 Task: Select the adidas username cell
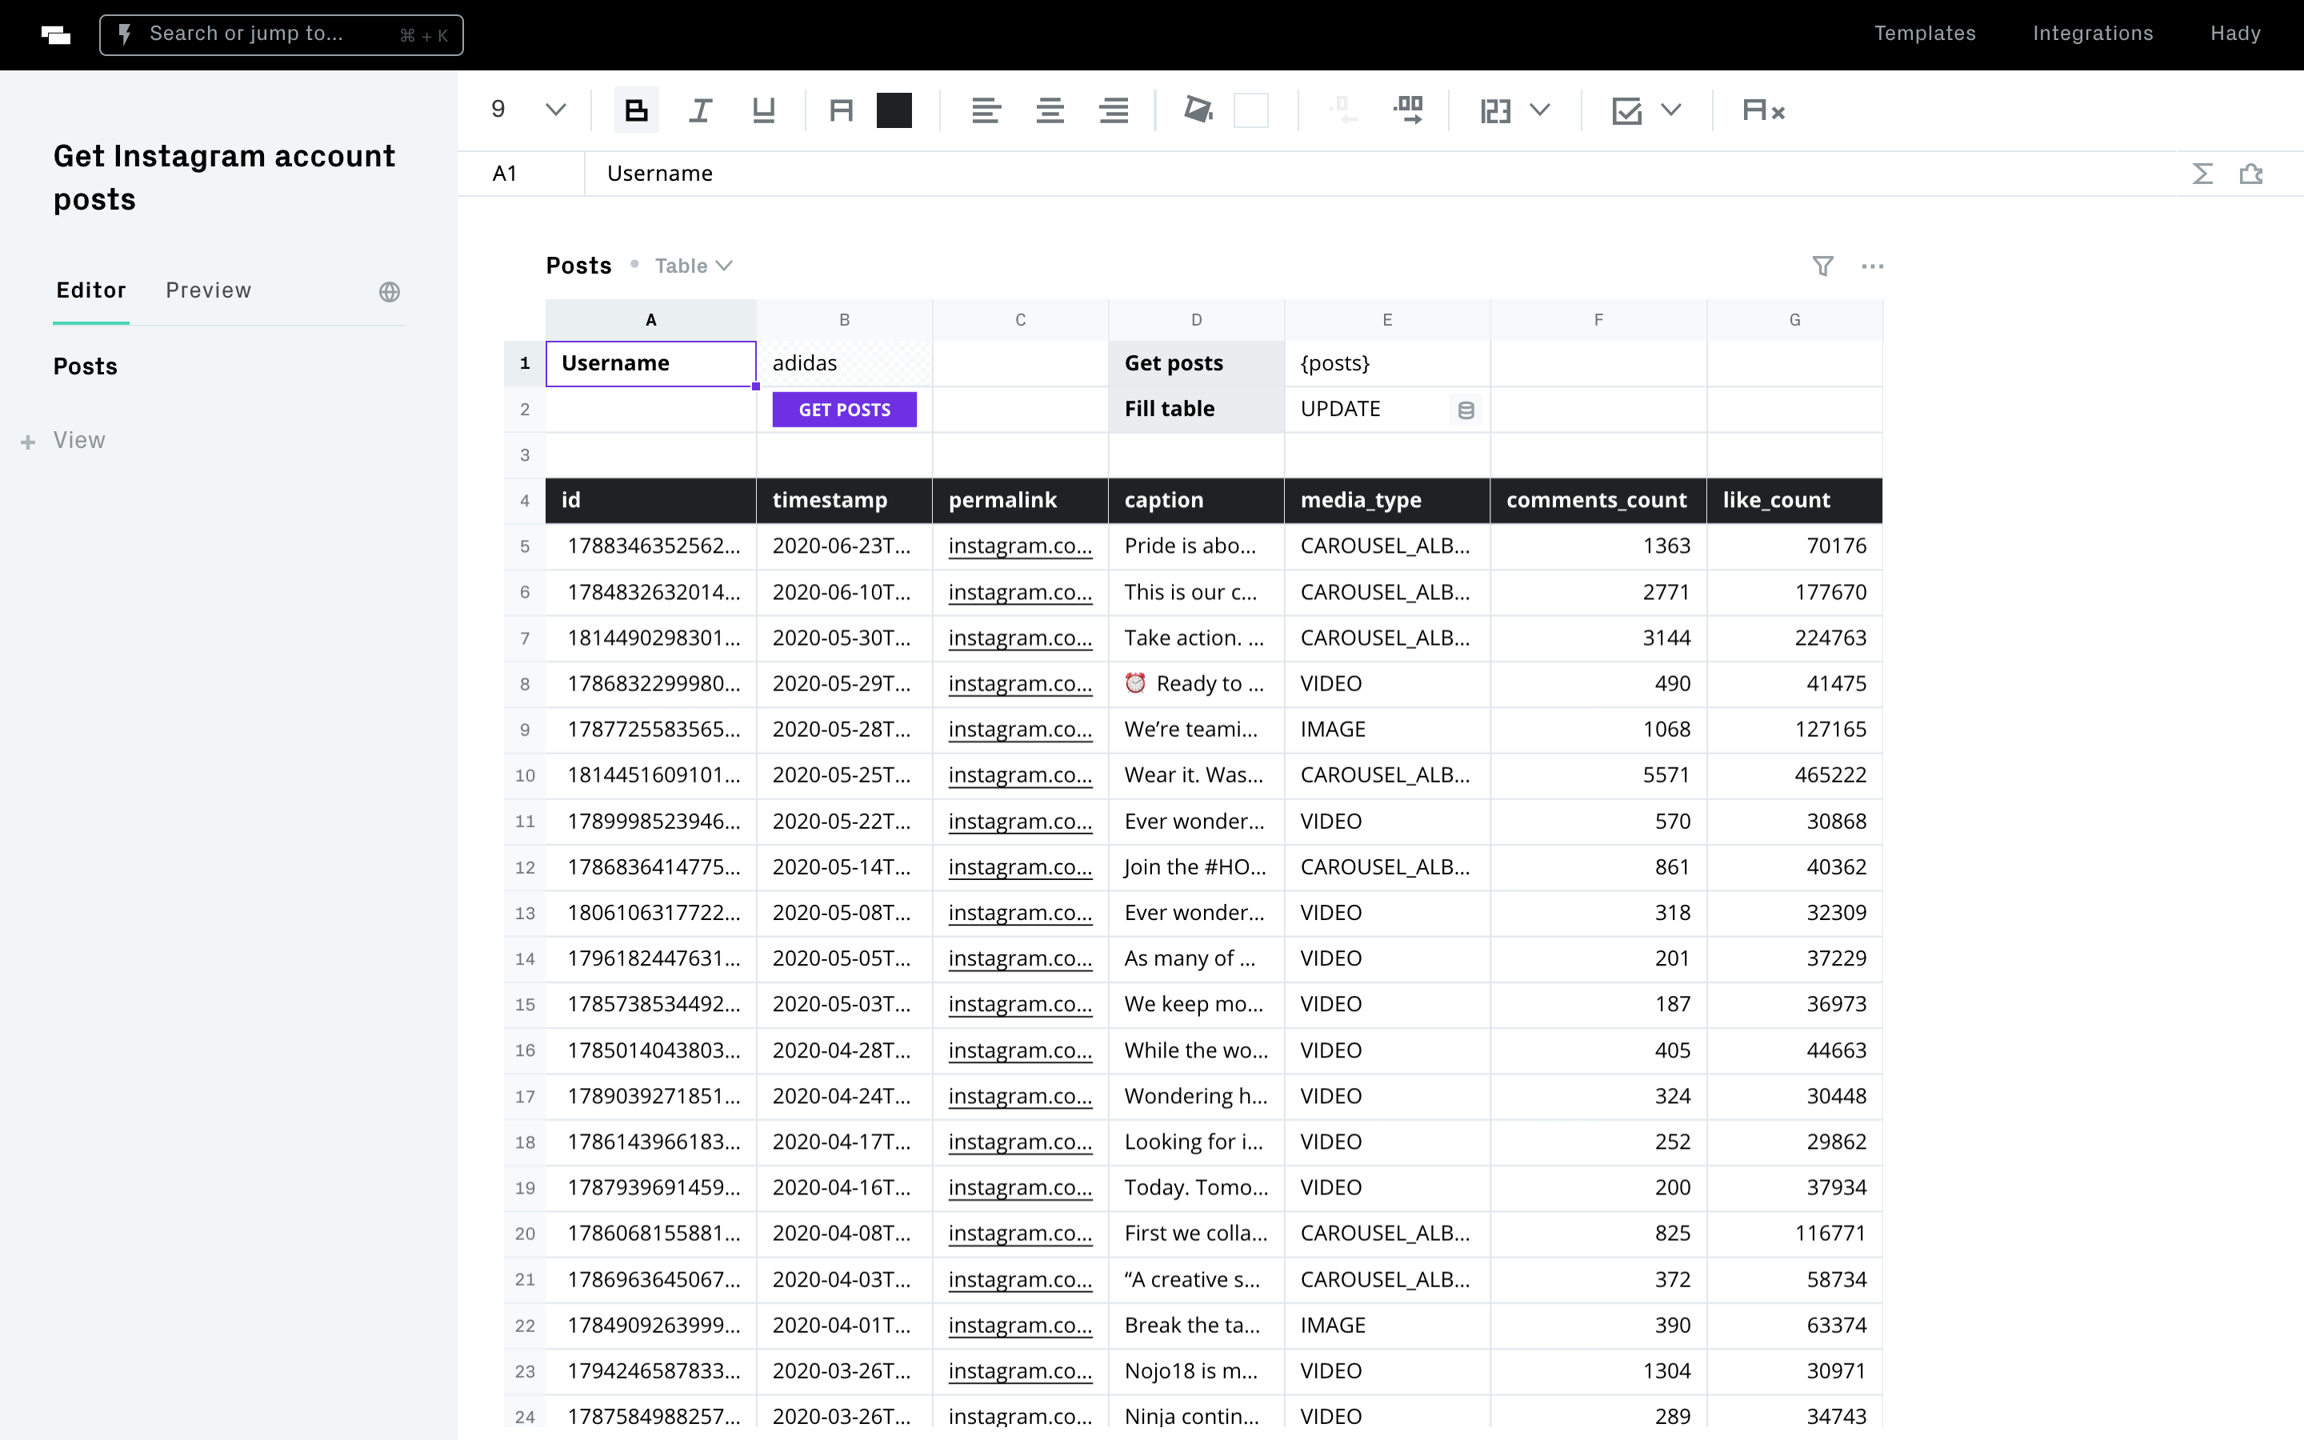[x=843, y=363]
